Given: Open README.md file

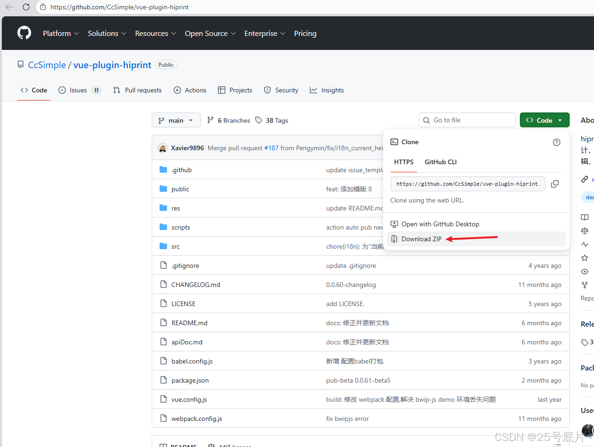Looking at the screenshot, I should [189, 323].
